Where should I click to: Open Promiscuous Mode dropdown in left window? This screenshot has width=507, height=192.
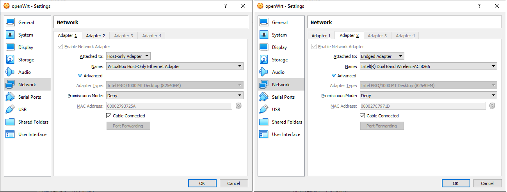(175, 96)
